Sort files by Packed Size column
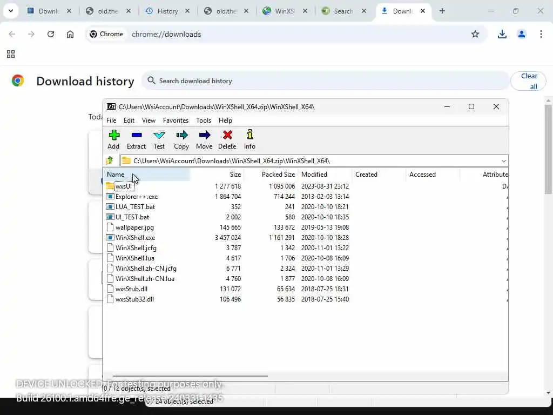 point(271,175)
